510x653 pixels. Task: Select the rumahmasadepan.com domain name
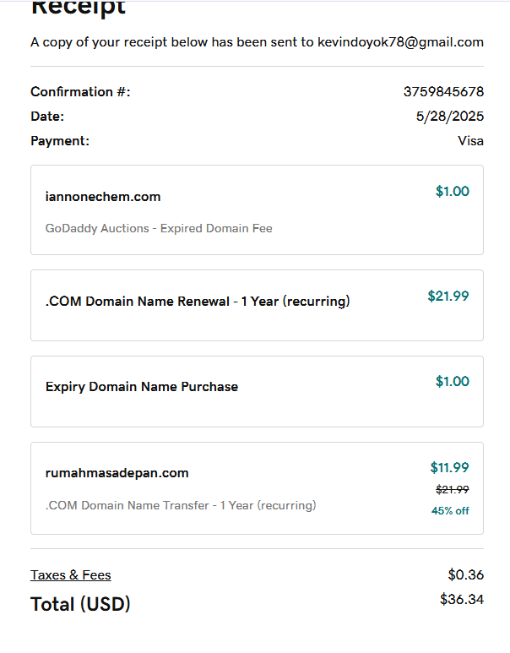point(117,473)
